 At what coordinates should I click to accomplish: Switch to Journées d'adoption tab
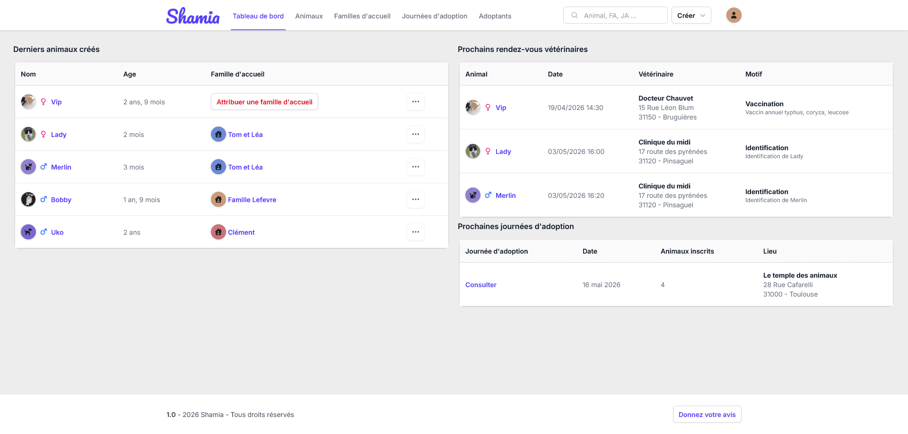tap(434, 16)
